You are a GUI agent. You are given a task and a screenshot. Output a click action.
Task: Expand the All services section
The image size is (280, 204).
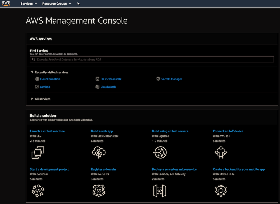click(x=41, y=99)
